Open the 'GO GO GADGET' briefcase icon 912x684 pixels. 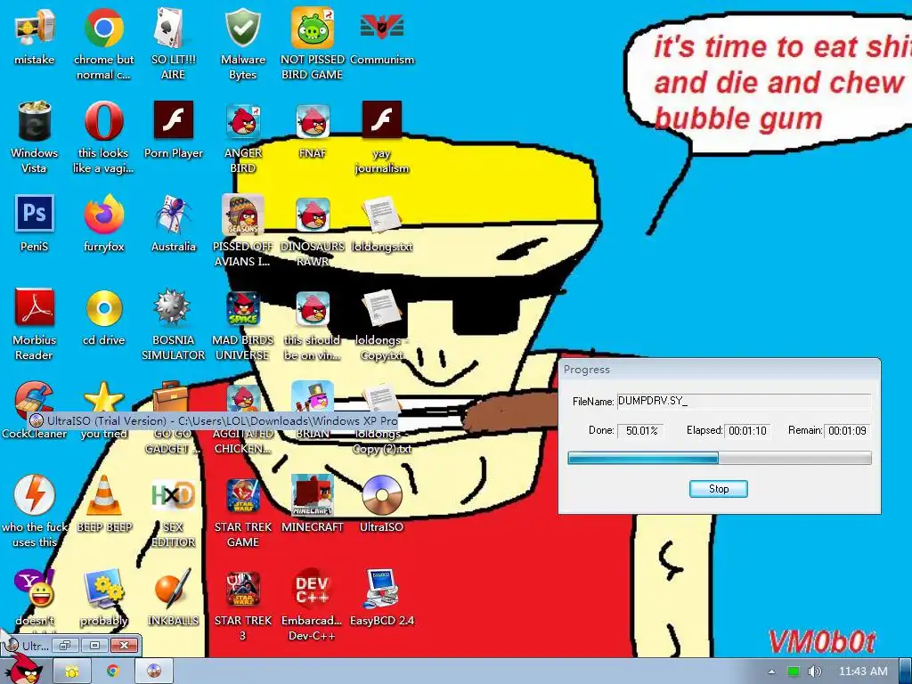[171, 396]
